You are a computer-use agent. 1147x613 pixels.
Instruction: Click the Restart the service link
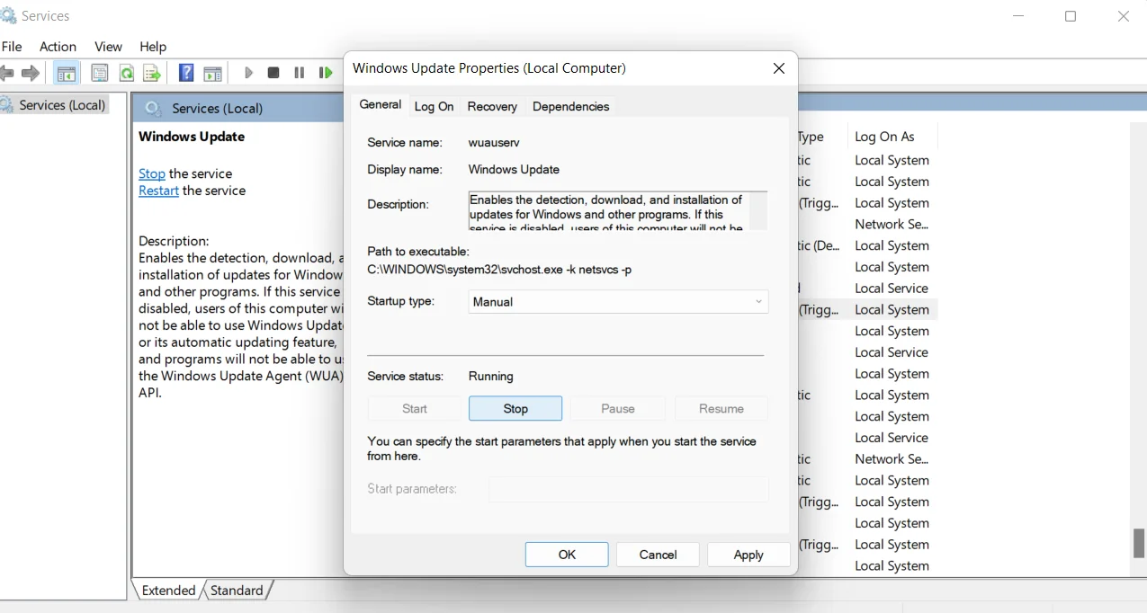158,191
